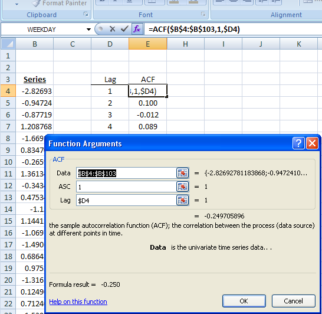Screen dimensions: 322x314
Task: Select row 2 header
Action: click(8, 67)
